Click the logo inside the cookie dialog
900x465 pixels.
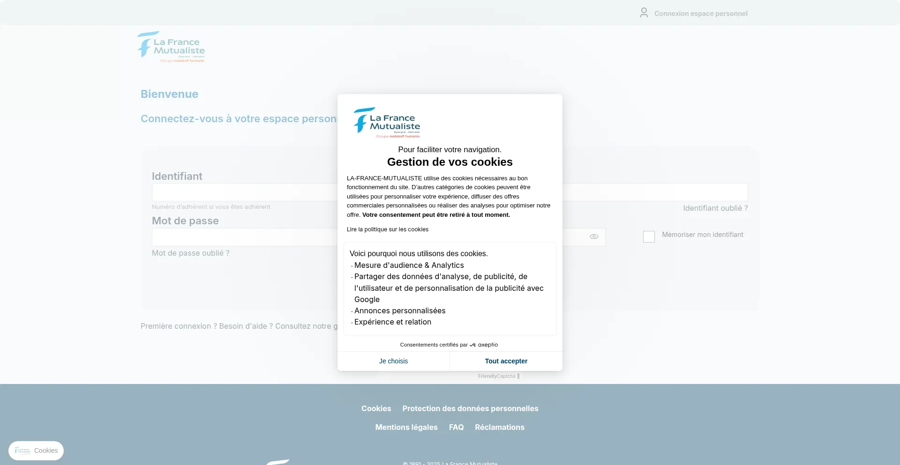[x=387, y=123]
